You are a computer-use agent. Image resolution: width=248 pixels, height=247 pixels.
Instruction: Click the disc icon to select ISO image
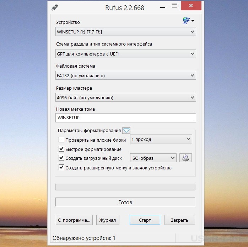point(185,158)
